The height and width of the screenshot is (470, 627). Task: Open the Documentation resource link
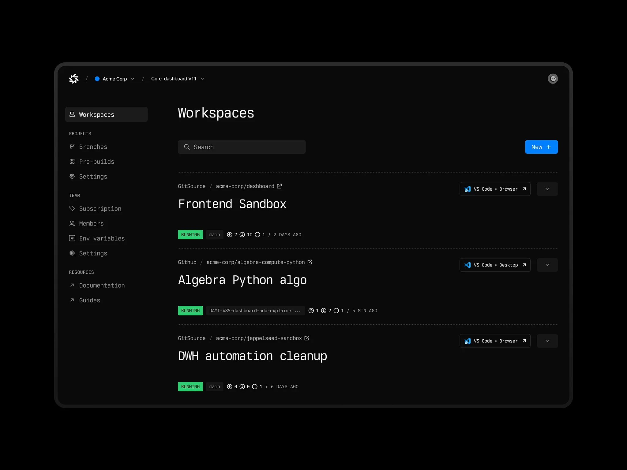(102, 285)
